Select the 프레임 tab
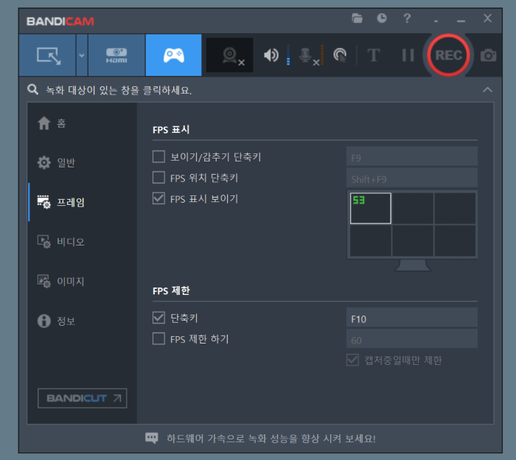 [83, 202]
